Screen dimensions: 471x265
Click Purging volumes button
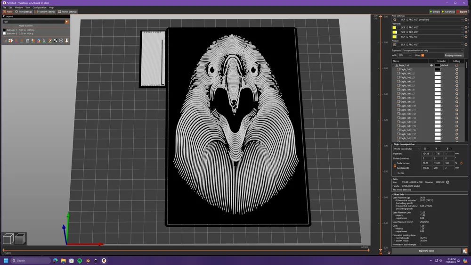[454, 55]
